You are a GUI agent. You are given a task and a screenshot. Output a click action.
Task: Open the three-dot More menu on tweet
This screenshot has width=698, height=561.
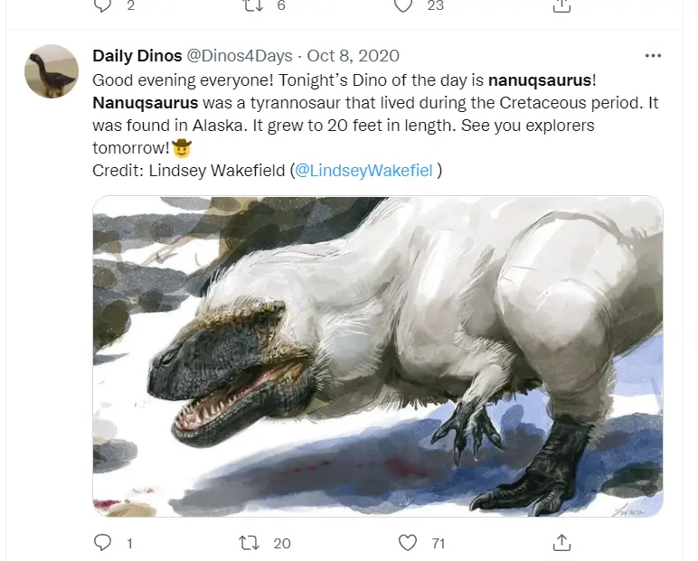653,56
